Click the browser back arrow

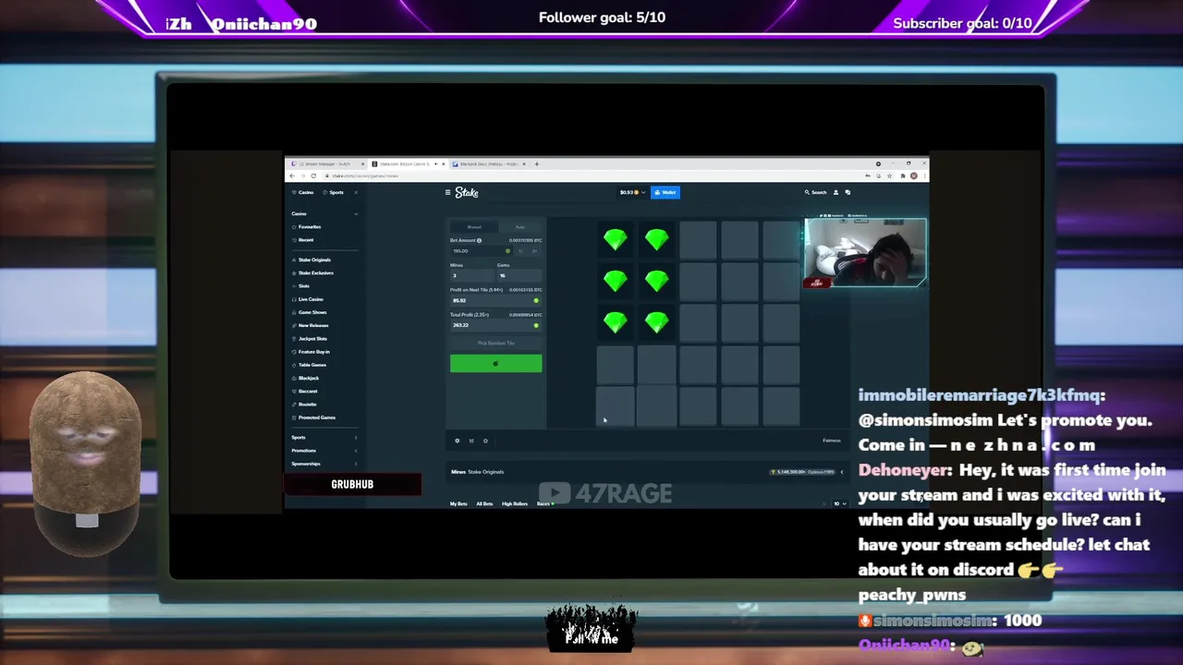point(292,175)
